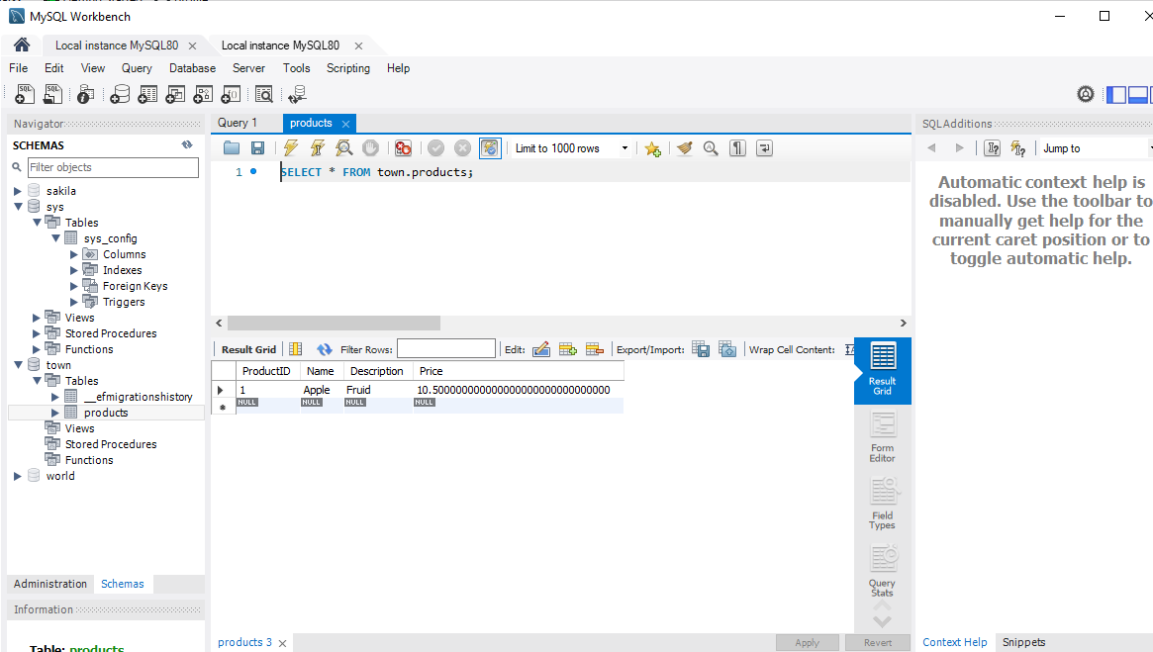Open the Server menu
The height and width of the screenshot is (652, 1153).
point(248,67)
